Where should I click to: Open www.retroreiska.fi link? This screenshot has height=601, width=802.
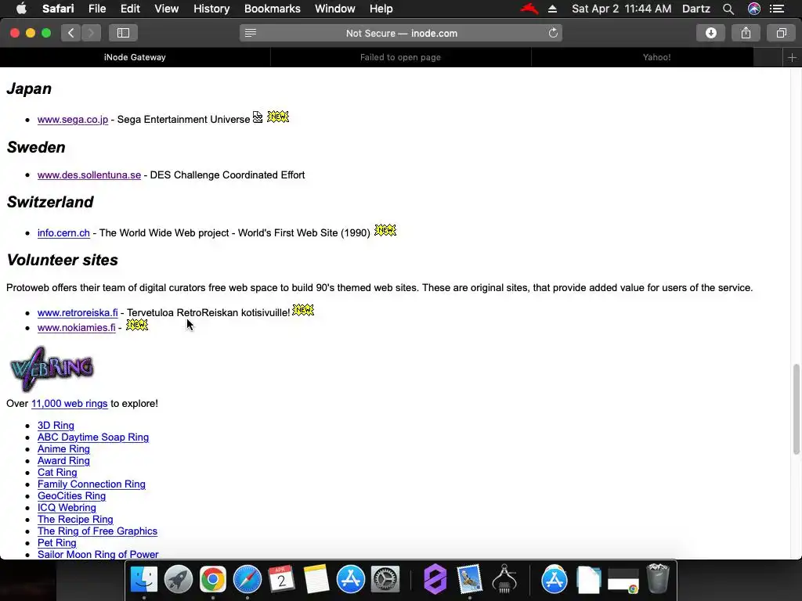[x=78, y=313]
